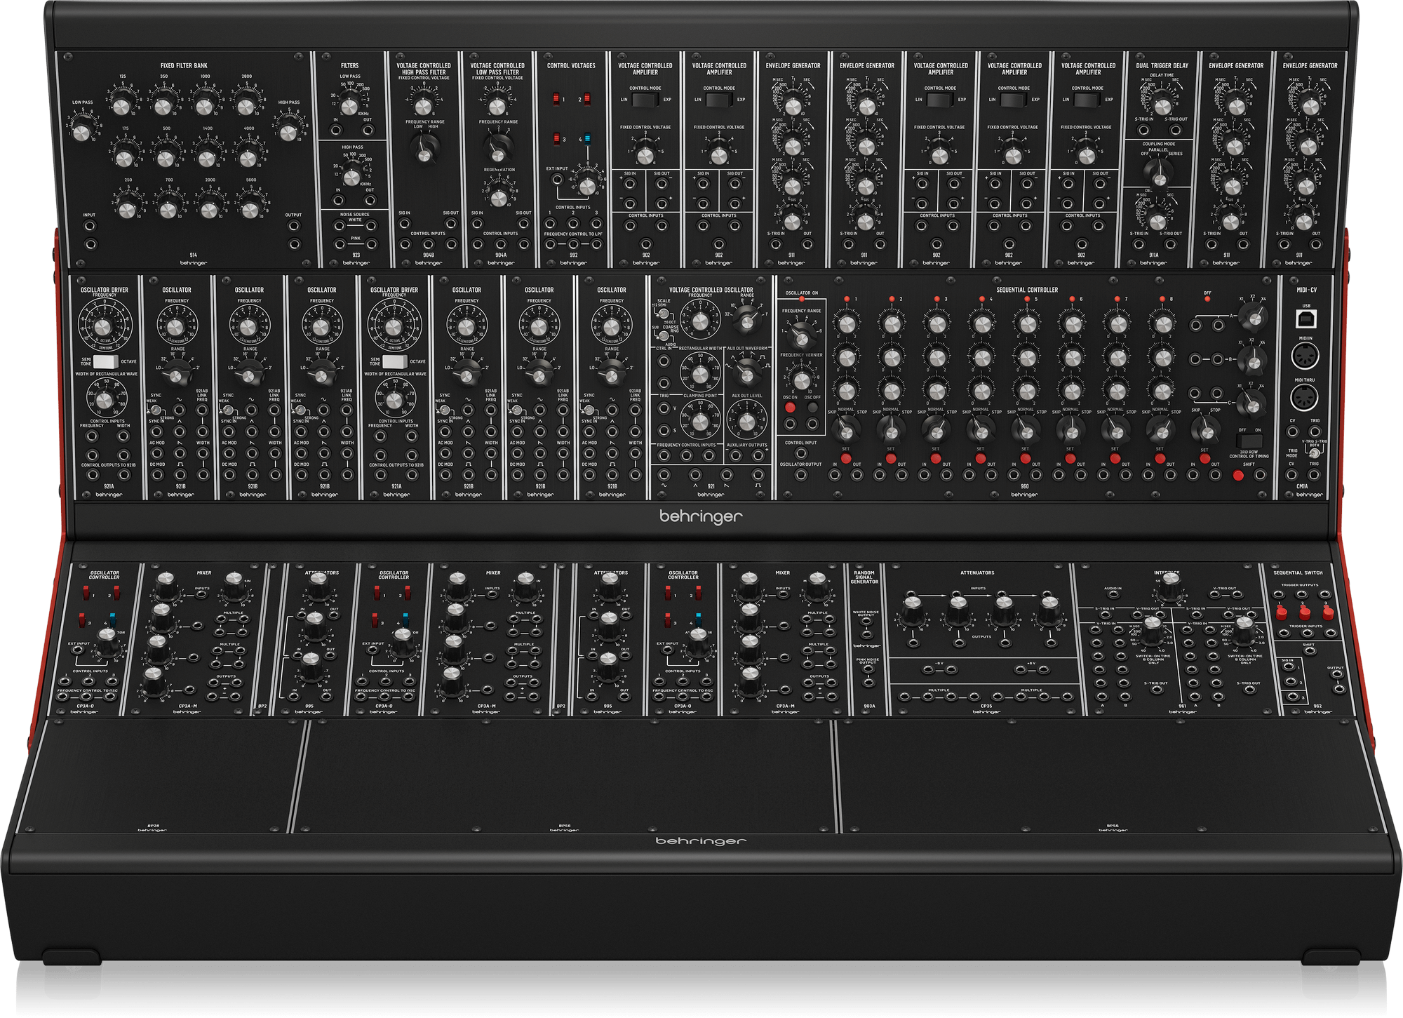Click Clamping Point knob on 921 VCO
This screenshot has height=1018, width=1403.
pyautogui.click(x=700, y=421)
